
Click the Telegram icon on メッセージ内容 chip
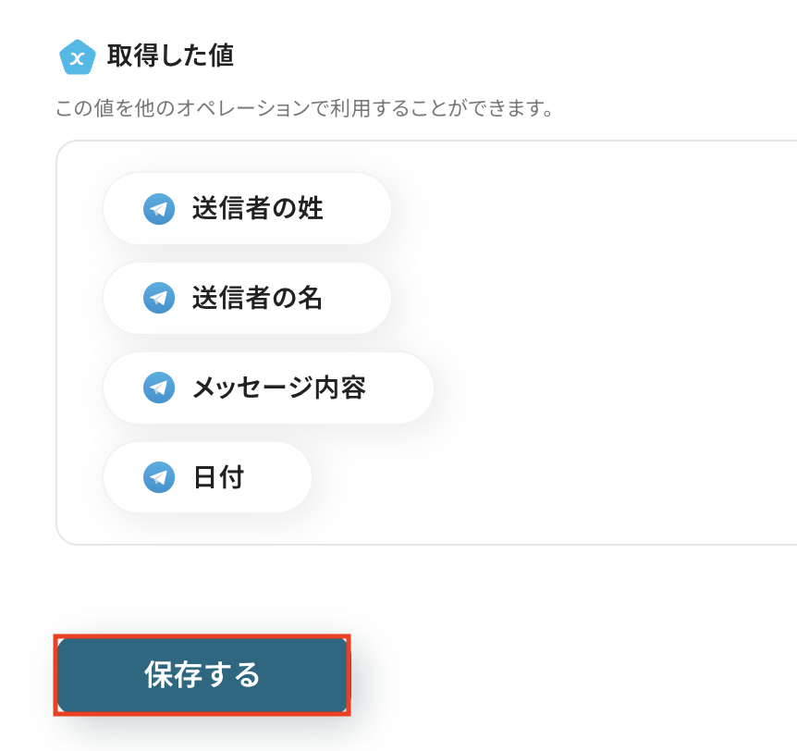pyautogui.click(x=159, y=388)
